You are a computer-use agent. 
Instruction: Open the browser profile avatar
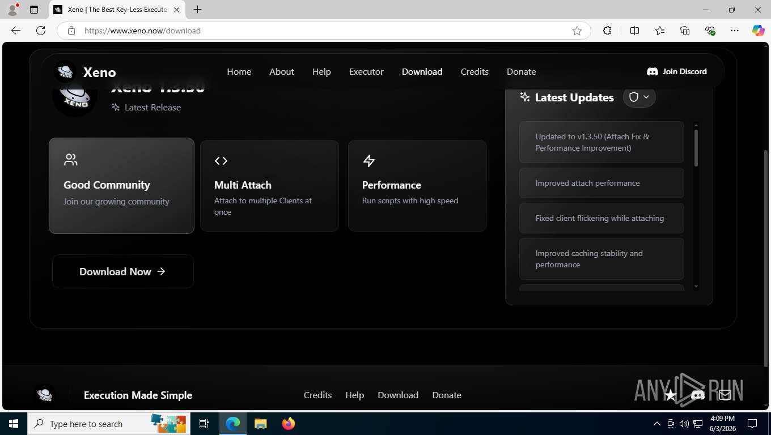click(x=12, y=10)
